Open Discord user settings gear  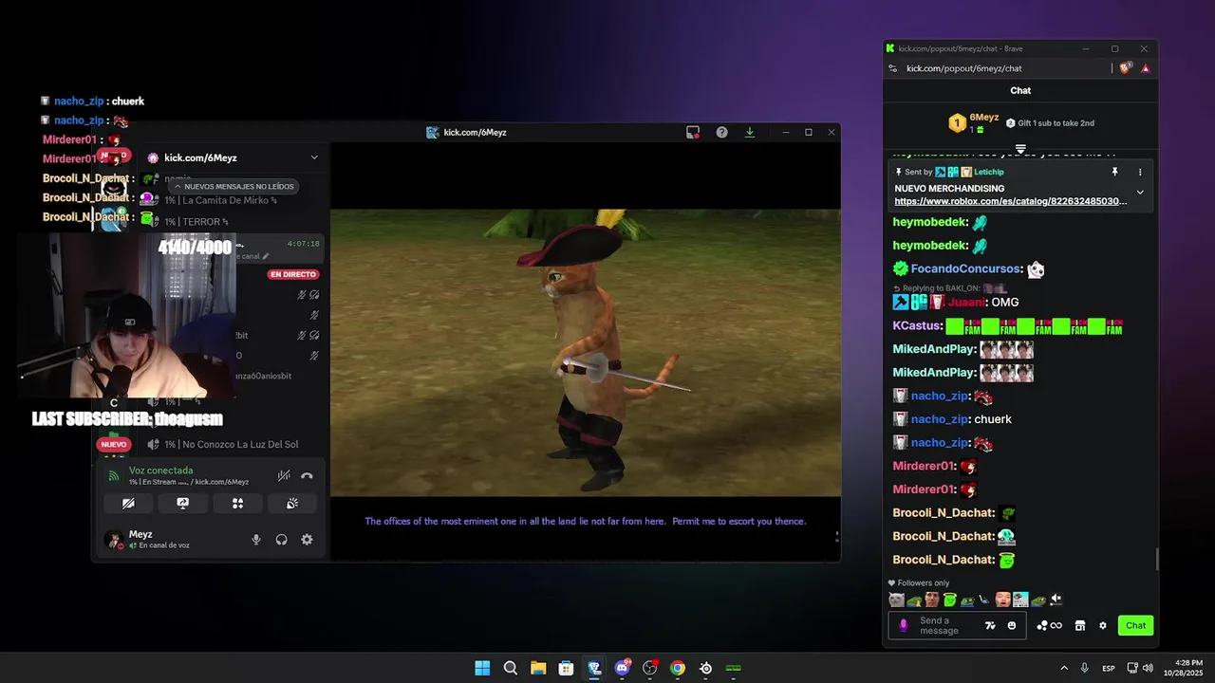pos(307,540)
